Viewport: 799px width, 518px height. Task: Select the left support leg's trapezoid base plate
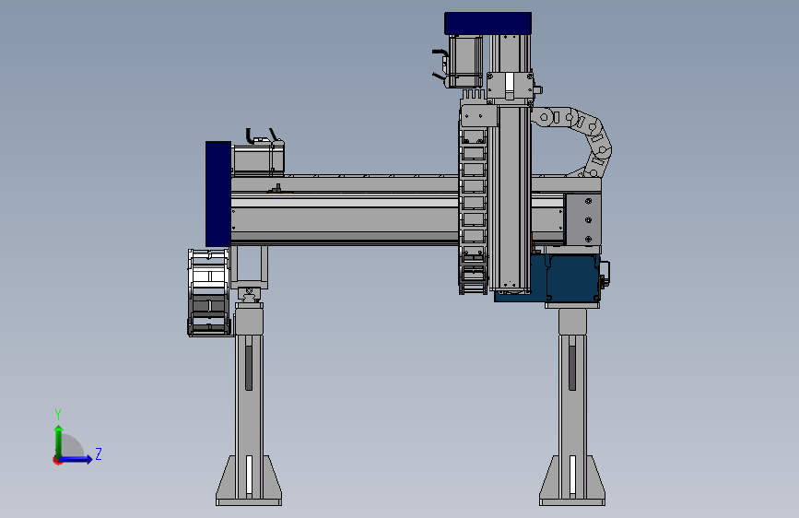click(x=249, y=480)
